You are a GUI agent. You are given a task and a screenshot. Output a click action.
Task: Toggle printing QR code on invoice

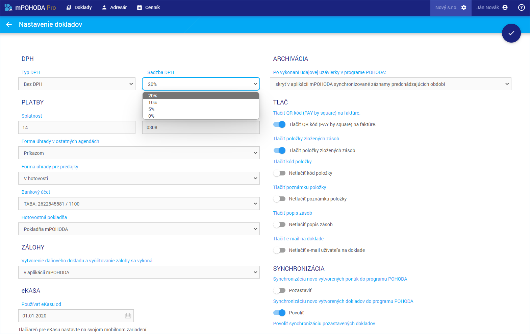tap(279, 124)
